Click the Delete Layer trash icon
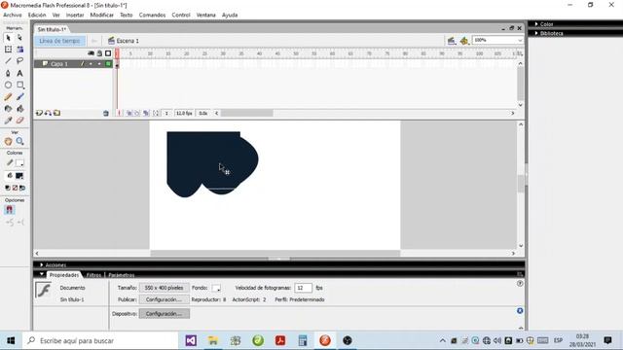This screenshot has width=623, height=350. click(106, 114)
